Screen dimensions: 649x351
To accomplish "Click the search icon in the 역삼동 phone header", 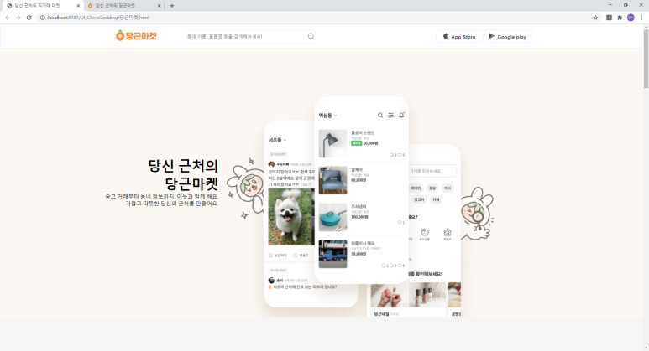I will pyautogui.click(x=380, y=116).
